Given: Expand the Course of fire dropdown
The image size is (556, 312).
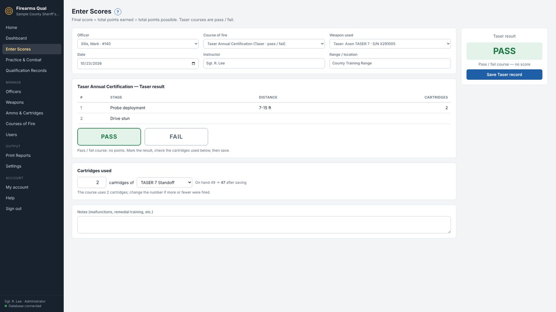Looking at the screenshot, I should (264, 44).
